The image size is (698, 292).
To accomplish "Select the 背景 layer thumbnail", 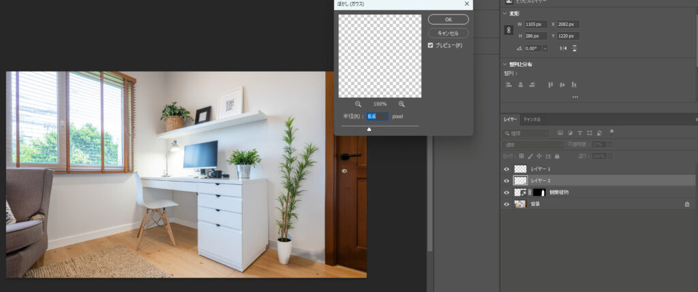I will pos(520,204).
